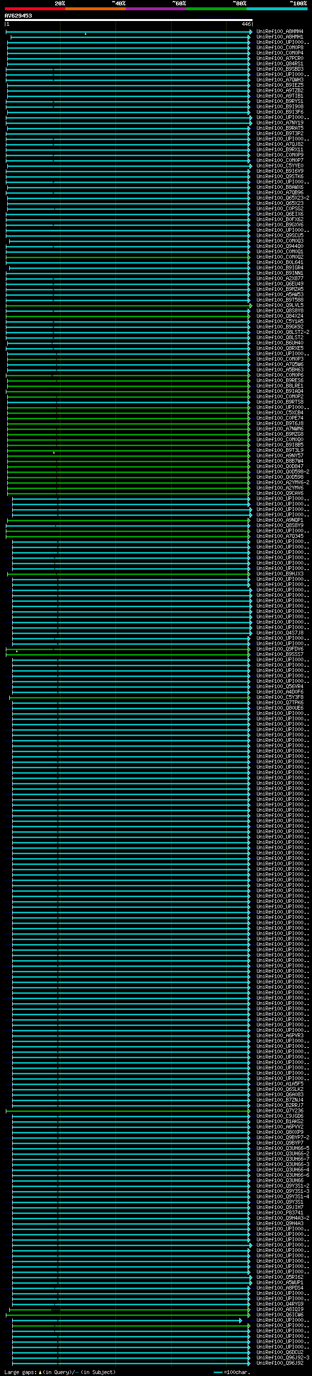Select the UniRef100_B9SSS7 label

(x=280, y=655)
